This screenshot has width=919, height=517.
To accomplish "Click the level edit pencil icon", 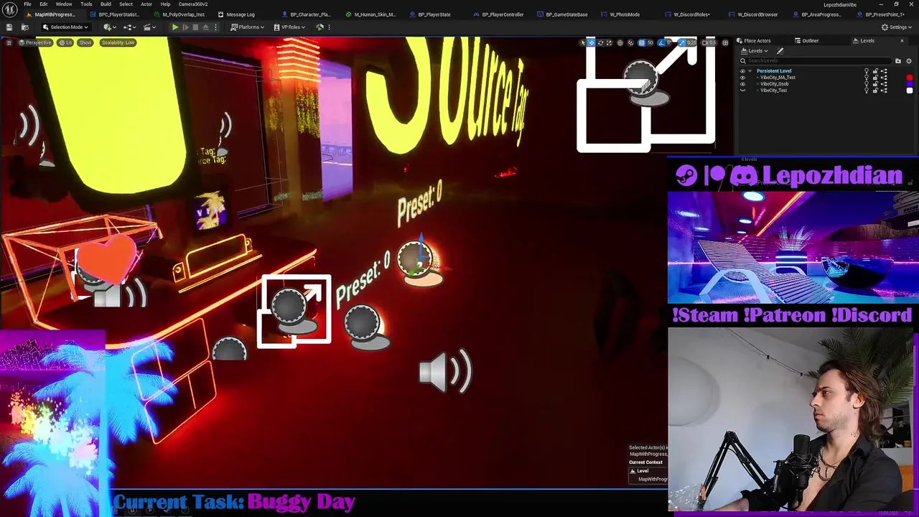I will (780, 51).
